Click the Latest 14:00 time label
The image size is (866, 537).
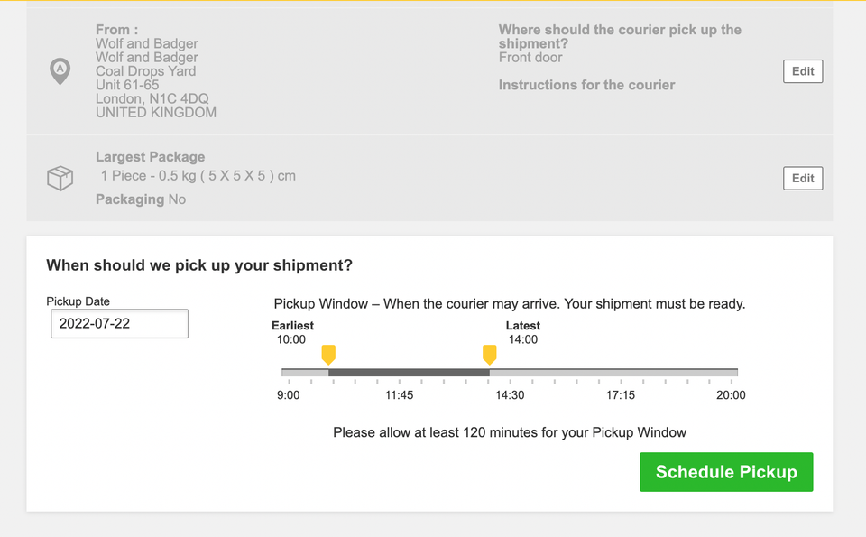pos(523,340)
